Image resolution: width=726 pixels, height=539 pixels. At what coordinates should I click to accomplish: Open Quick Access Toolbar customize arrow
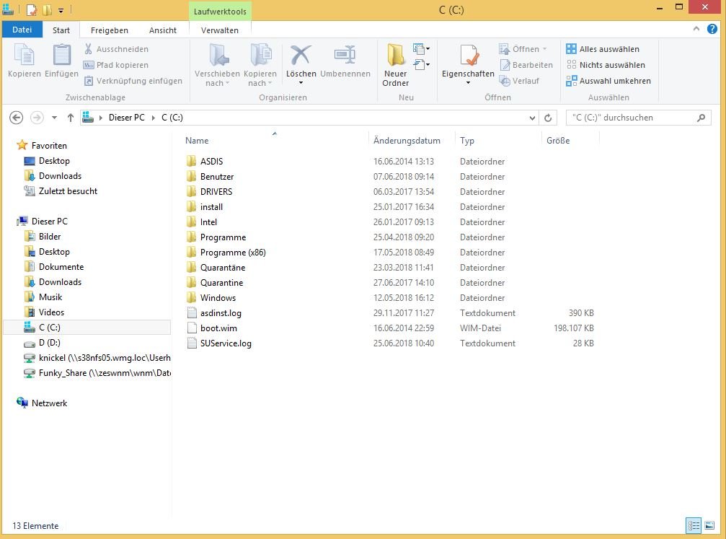(x=61, y=9)
